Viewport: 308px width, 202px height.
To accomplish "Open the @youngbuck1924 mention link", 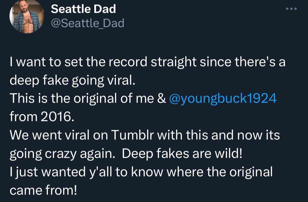I will click(x=223, y=99).
